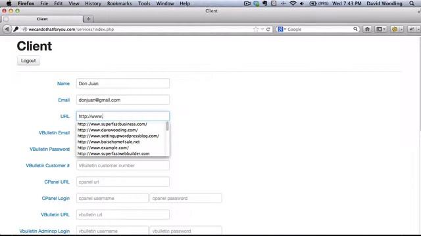Image resolution: width=421 pixels, height=236 pixels.
Task: Select the Client browser tab
Action: pos(42,19)
